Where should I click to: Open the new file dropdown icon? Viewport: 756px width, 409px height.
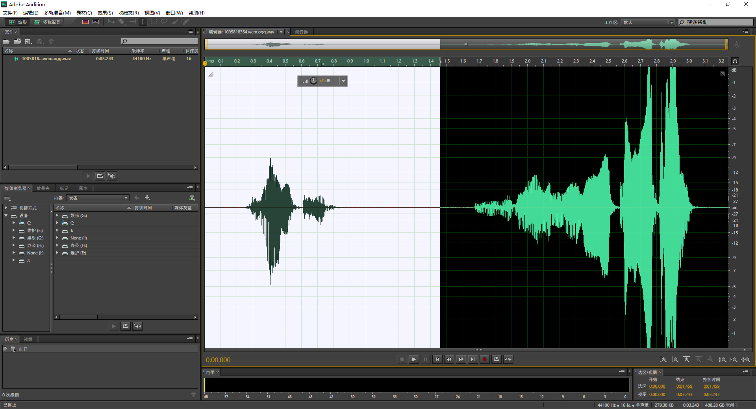coord(28,41)
